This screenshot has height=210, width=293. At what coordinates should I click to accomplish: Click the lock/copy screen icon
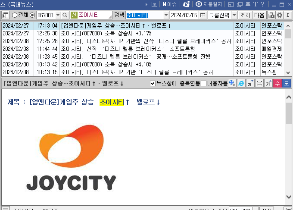[271, 15]
